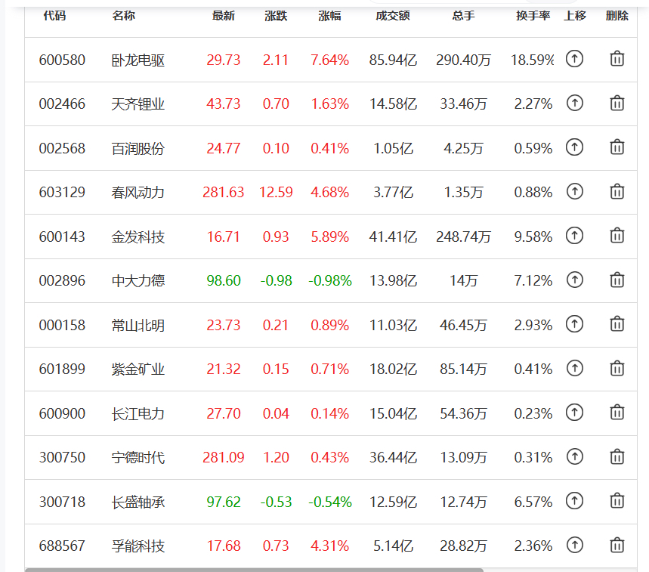Move 宁德时代 up with arrow icon
649x572 pixels.
coord(574,456)
